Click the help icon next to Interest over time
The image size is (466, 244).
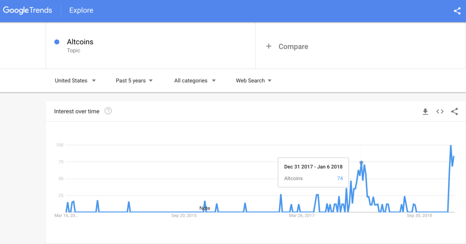coord(108,111)
